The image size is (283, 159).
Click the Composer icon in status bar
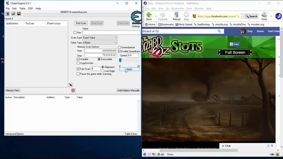coord(154,154)
